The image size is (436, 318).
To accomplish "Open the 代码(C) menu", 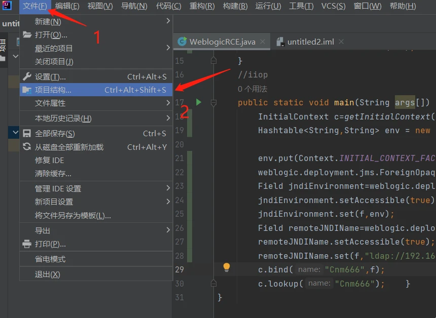I will click(168, 6).
